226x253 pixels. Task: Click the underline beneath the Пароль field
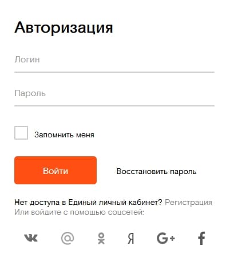[x=114, y=105]
